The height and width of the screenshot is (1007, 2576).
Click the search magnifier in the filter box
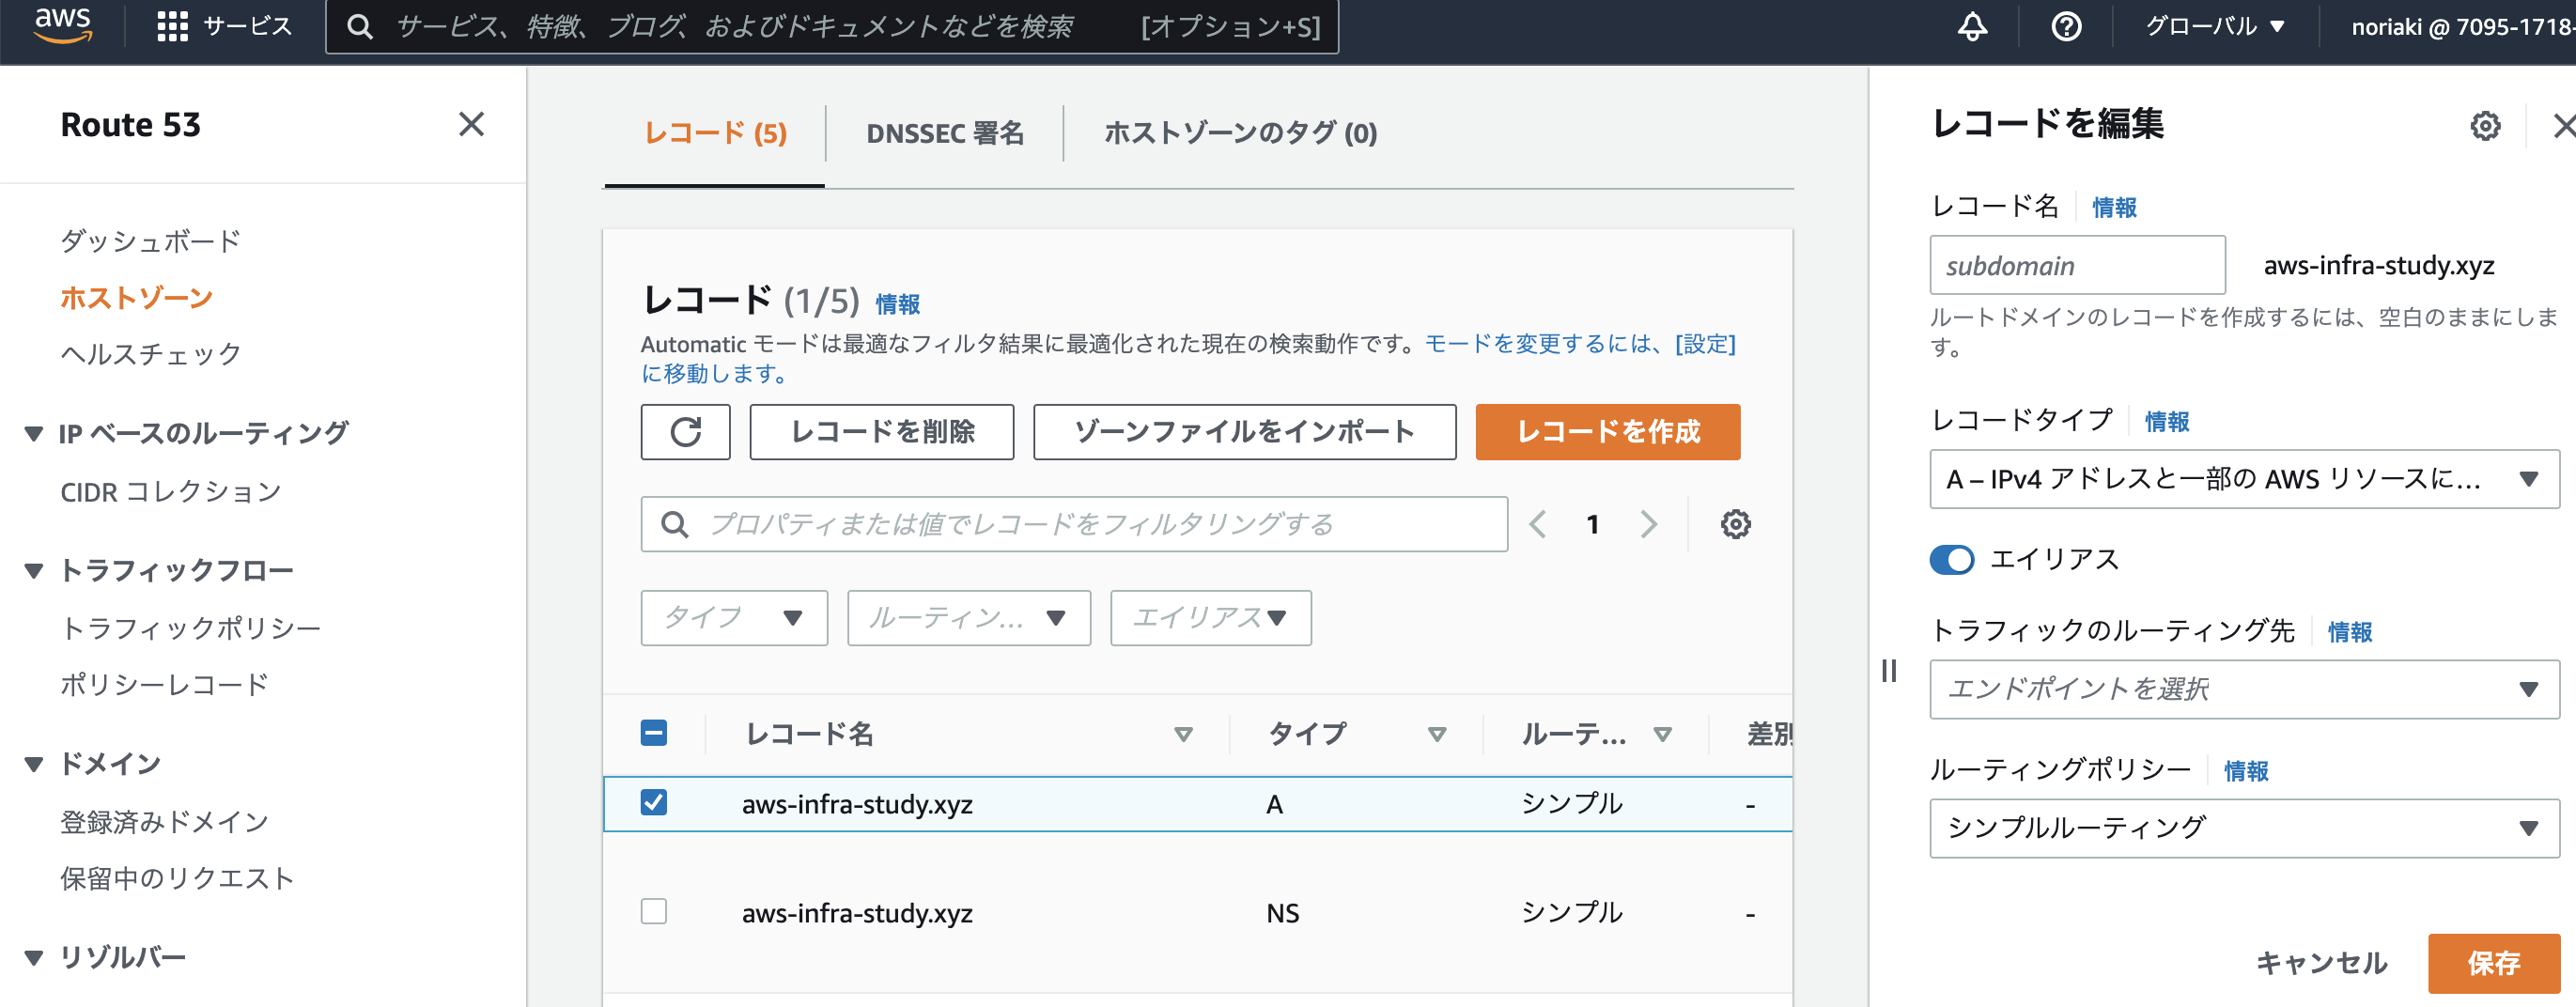point(676,523)
